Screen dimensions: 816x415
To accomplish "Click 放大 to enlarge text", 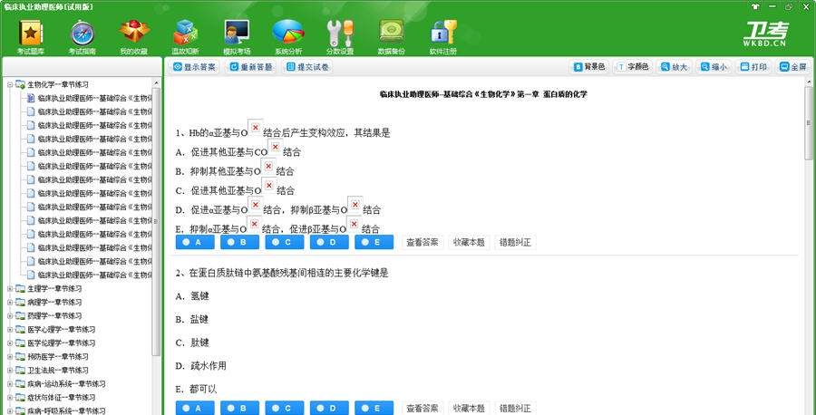I will 674,66.
